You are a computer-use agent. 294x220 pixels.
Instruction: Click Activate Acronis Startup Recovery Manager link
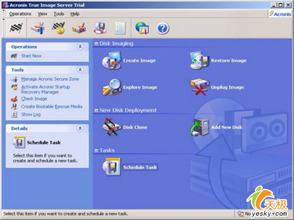(45, 89)
